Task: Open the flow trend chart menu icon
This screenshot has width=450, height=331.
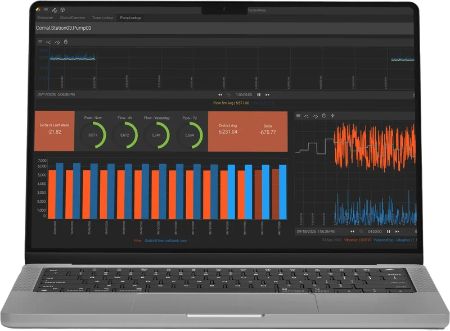Action: [x=40, y=42]
